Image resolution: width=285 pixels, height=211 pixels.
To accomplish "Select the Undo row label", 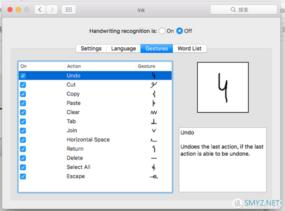I will point(73,75).
